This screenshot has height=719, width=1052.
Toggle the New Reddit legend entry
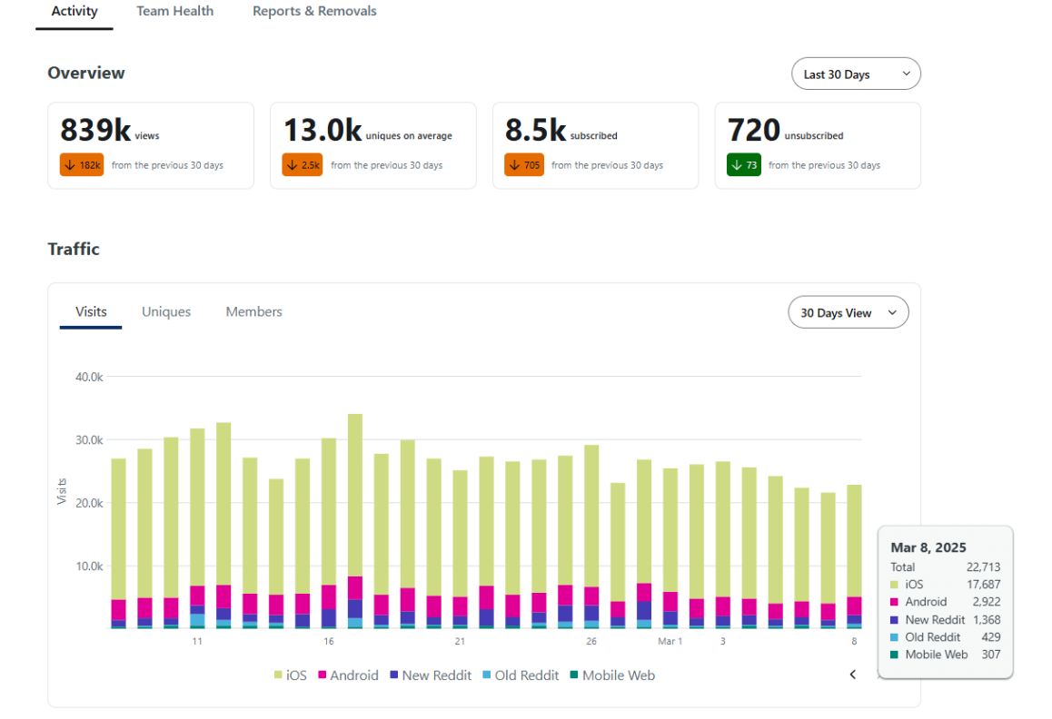pos(431,675)
